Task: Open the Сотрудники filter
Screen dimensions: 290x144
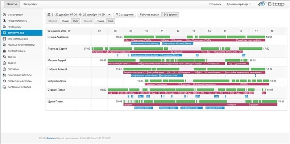Action: 125,15
